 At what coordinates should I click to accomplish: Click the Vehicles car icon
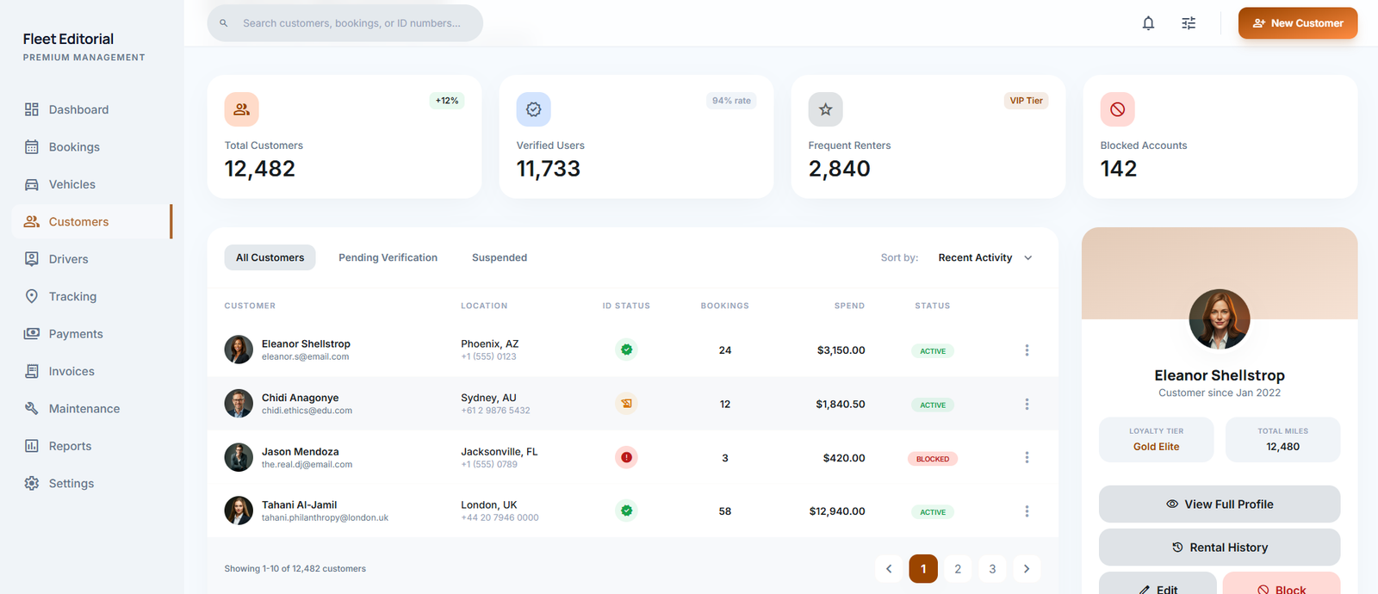32,184
